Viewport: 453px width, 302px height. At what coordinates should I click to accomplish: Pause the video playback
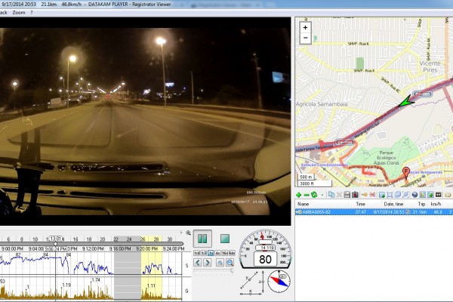point(202,239)
